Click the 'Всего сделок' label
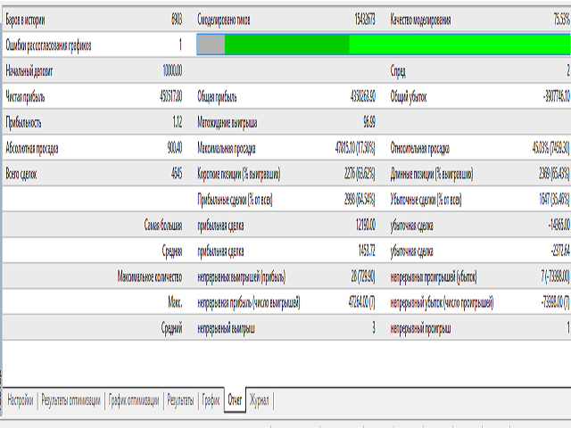The height and width of the screenshot is (428, 571). 21,175
